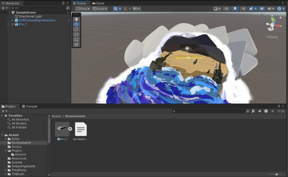
Task: Select the Rect transform tool
Action: coord(76,39)
